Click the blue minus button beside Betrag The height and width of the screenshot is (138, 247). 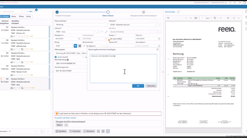75,46
